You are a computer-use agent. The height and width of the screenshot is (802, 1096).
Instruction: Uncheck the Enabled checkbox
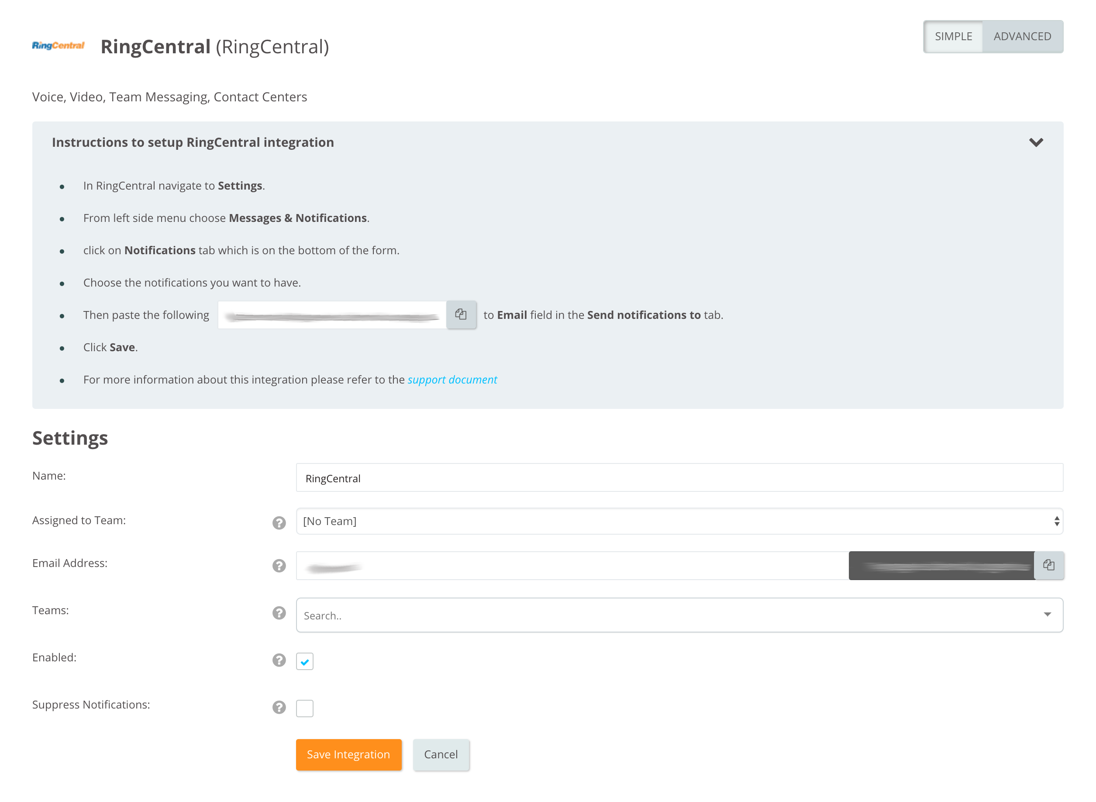(x=305, y=661)
